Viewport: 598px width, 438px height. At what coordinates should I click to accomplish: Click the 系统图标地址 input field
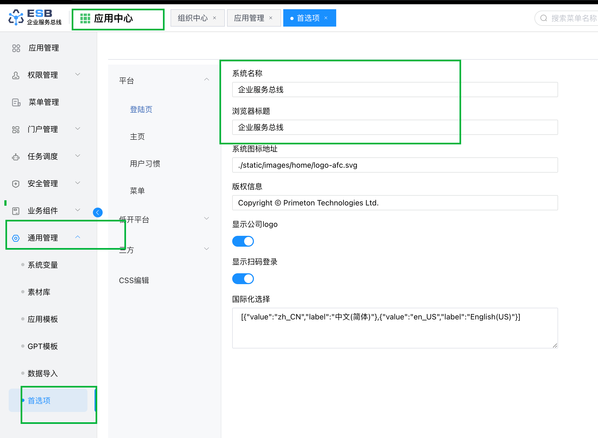tap(395, 165)
